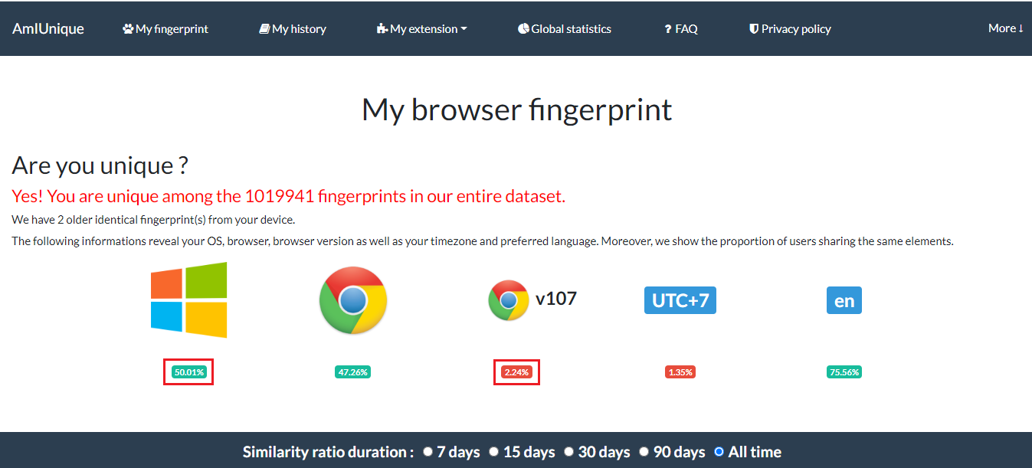This screenshot has width=1032, height=468.
Task: Click the large Chrome browser logo
Action: click(x=353, y=300)
